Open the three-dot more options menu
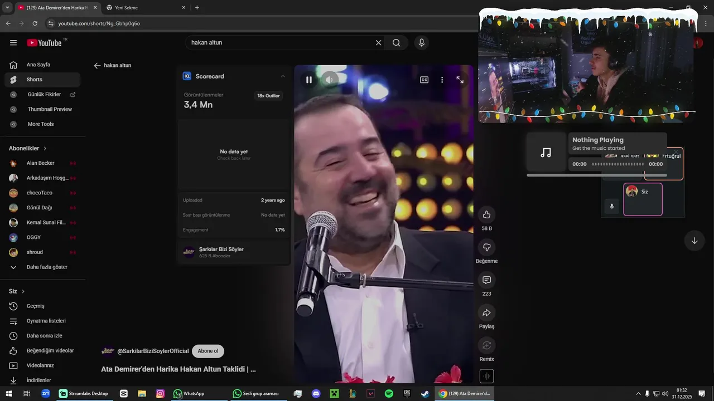 (x=442, y=80)
